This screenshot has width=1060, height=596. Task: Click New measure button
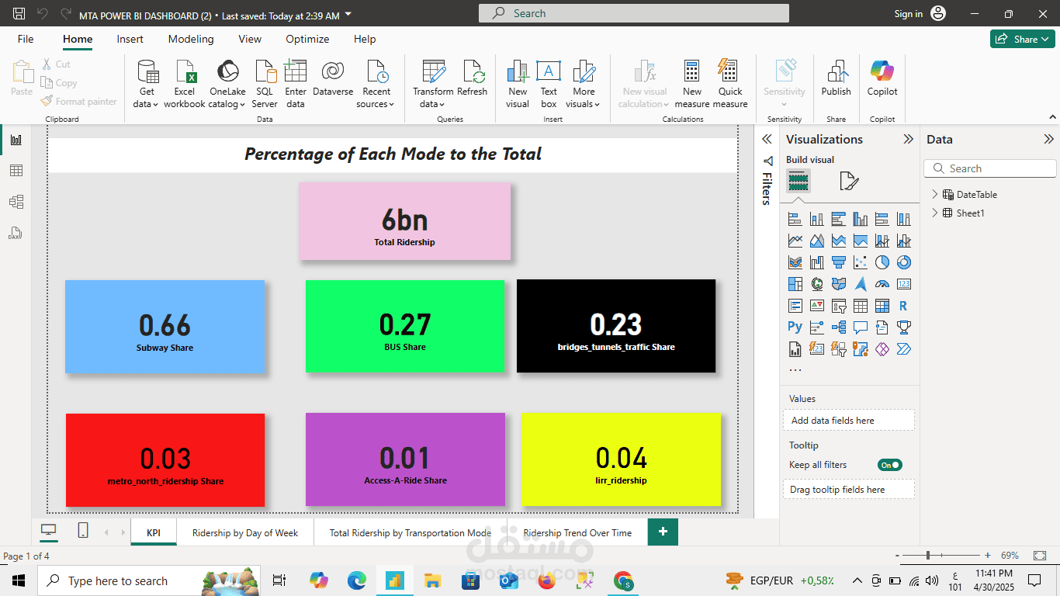pyautogui.click(x=692, y=84)
